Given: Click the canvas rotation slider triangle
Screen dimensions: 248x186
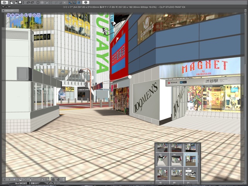Looking at the screenshot, I should pyautogui.click(x=43, y=183).
